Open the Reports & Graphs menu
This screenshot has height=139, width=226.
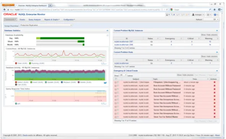point(52,20)
